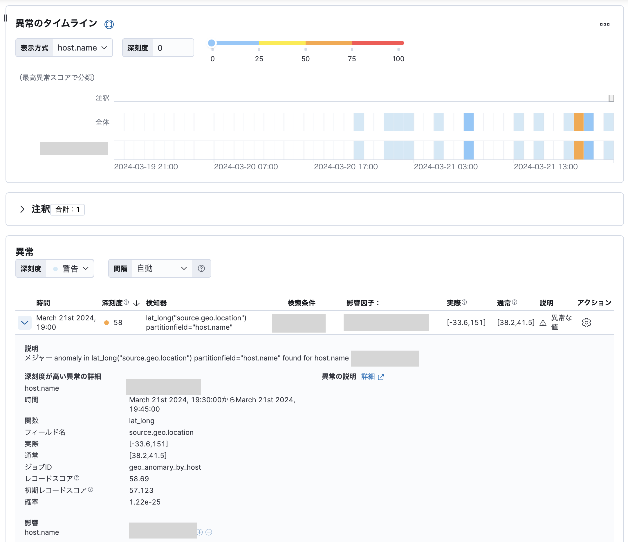Viewport: 628px width, 542px height.
Task: Click the help icon beside 初期レコードスコア
Action: [x=91, y=489]
